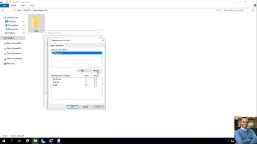Go back in File Explorer
Image resolution: width=257 pixels, height=144 pixels.
[x=3, y=10]
